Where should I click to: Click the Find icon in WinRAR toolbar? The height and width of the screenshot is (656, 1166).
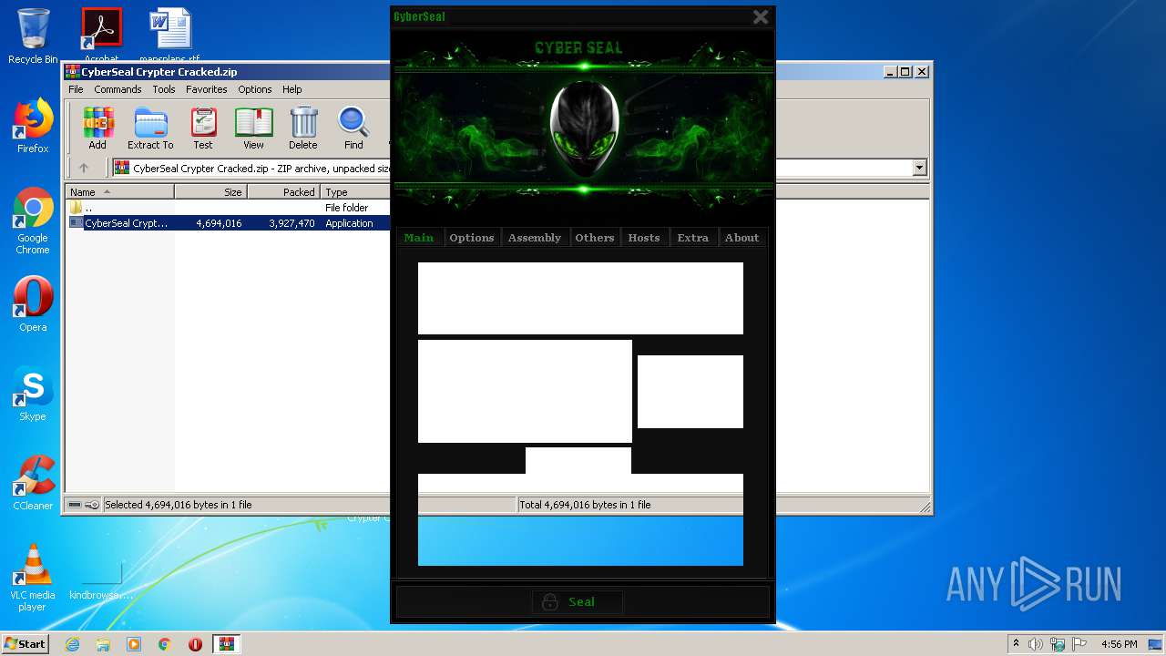[x=353, y=128]
